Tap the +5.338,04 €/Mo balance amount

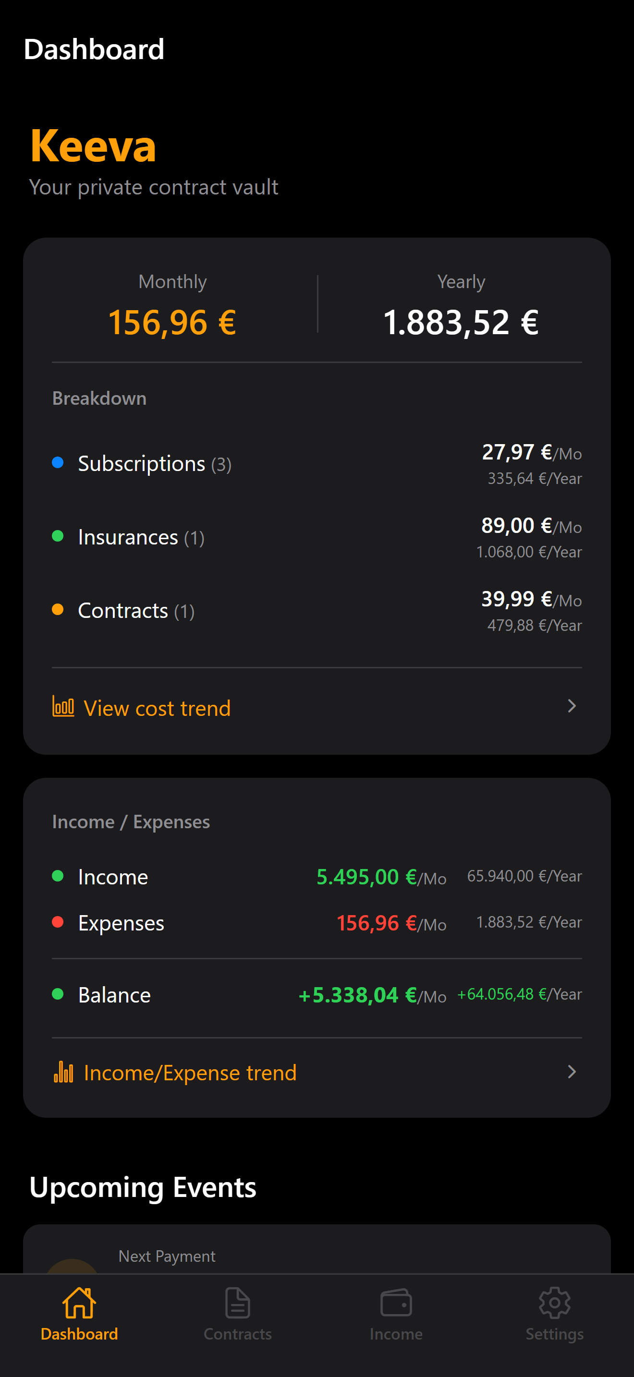372,995
